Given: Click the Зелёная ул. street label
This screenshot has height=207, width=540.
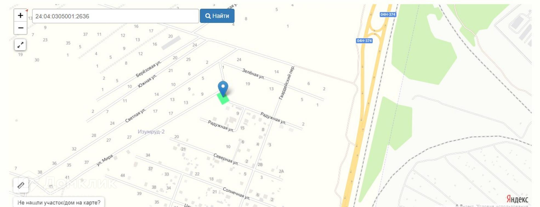Looking at the screenshot, I should [x=253, y=74].
